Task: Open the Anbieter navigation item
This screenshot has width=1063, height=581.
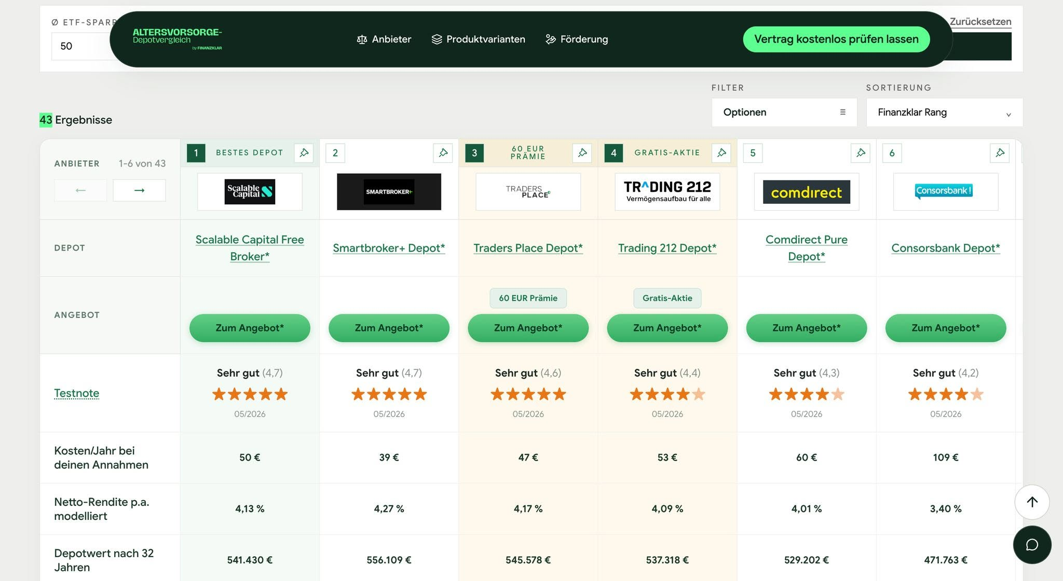Action: (384, 39)
